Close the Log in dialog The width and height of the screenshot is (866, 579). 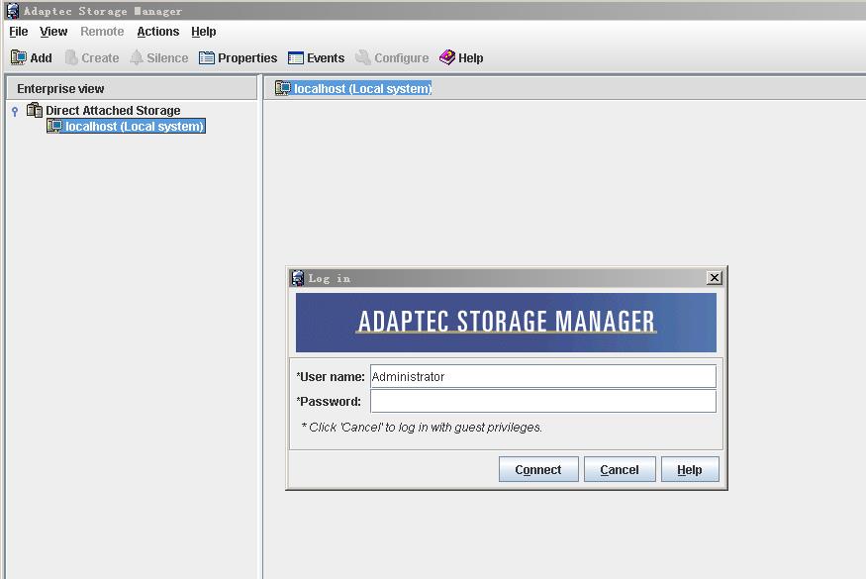coord(715,278)
